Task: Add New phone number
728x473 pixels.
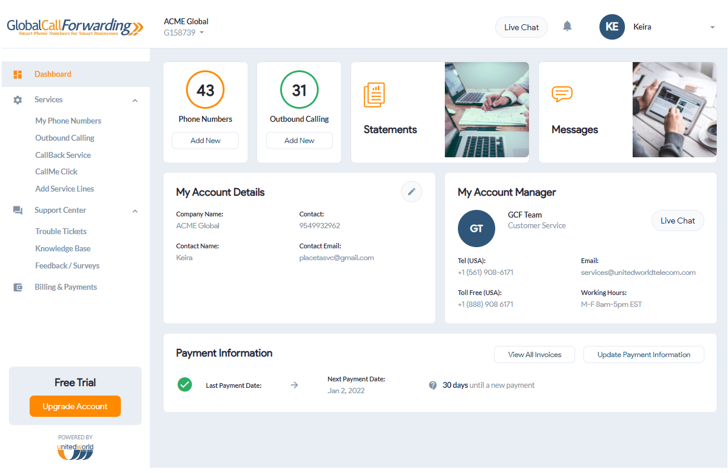Action: tap(206, 141)
